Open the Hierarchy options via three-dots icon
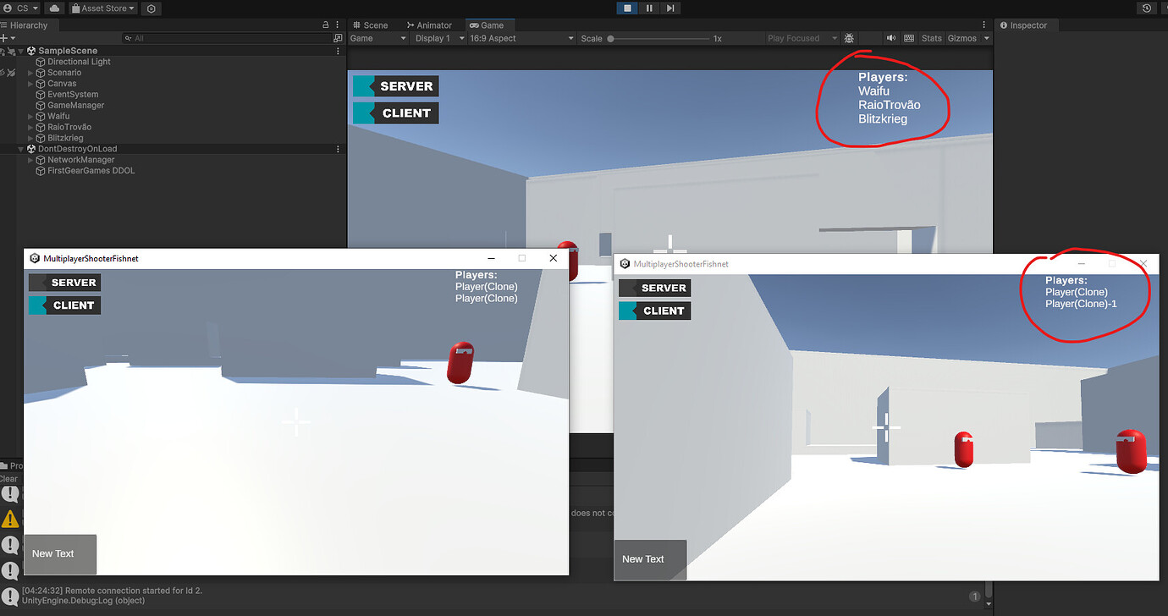1168x616 pixels. coord(337,25)
